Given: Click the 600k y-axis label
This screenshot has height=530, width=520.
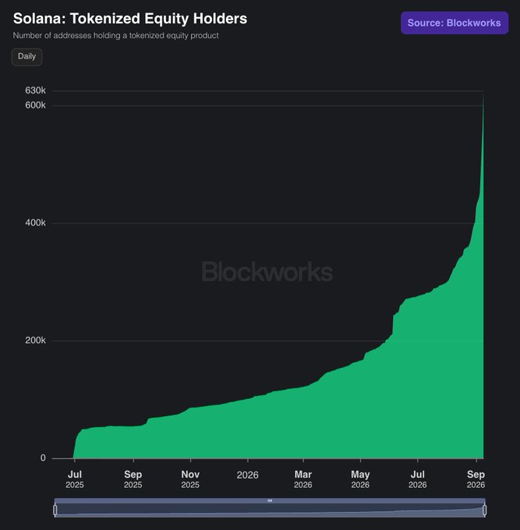Looking at the screenshot, I should click(x=35, y=105).
